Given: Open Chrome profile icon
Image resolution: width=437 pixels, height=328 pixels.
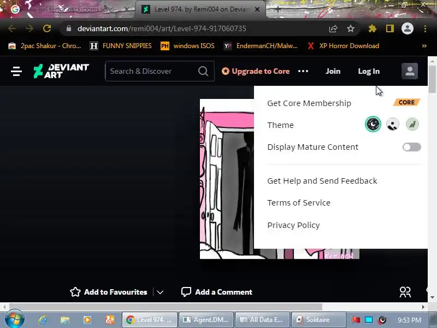Looking at the screenshot, I should pos(407,28).
